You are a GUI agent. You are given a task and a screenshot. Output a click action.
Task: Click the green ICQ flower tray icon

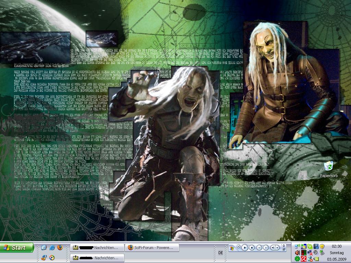tap(297, 259)
